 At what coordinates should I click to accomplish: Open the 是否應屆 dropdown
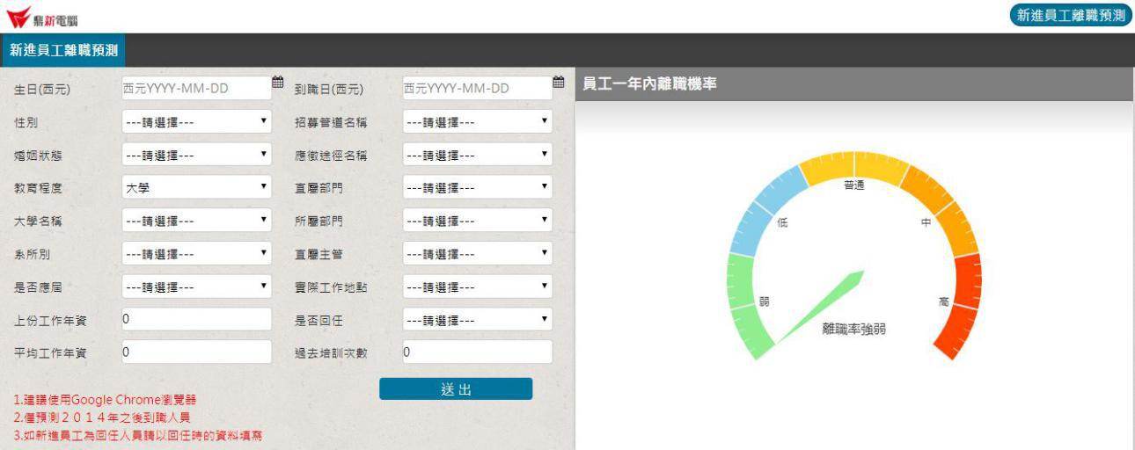(x=196, y=287)
